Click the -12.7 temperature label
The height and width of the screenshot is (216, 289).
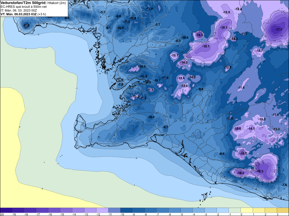175,55
